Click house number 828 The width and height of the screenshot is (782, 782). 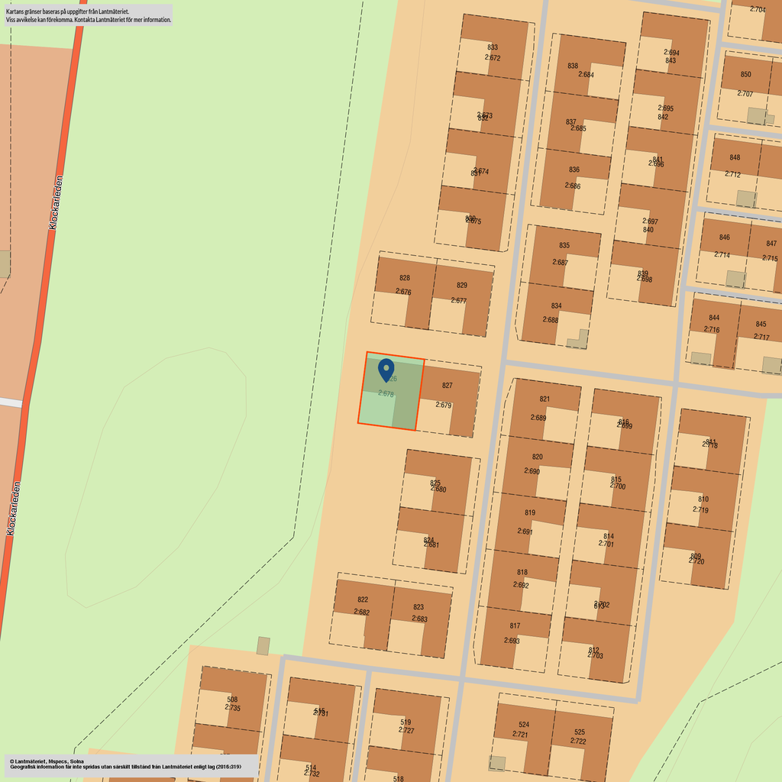coord(405,278)
